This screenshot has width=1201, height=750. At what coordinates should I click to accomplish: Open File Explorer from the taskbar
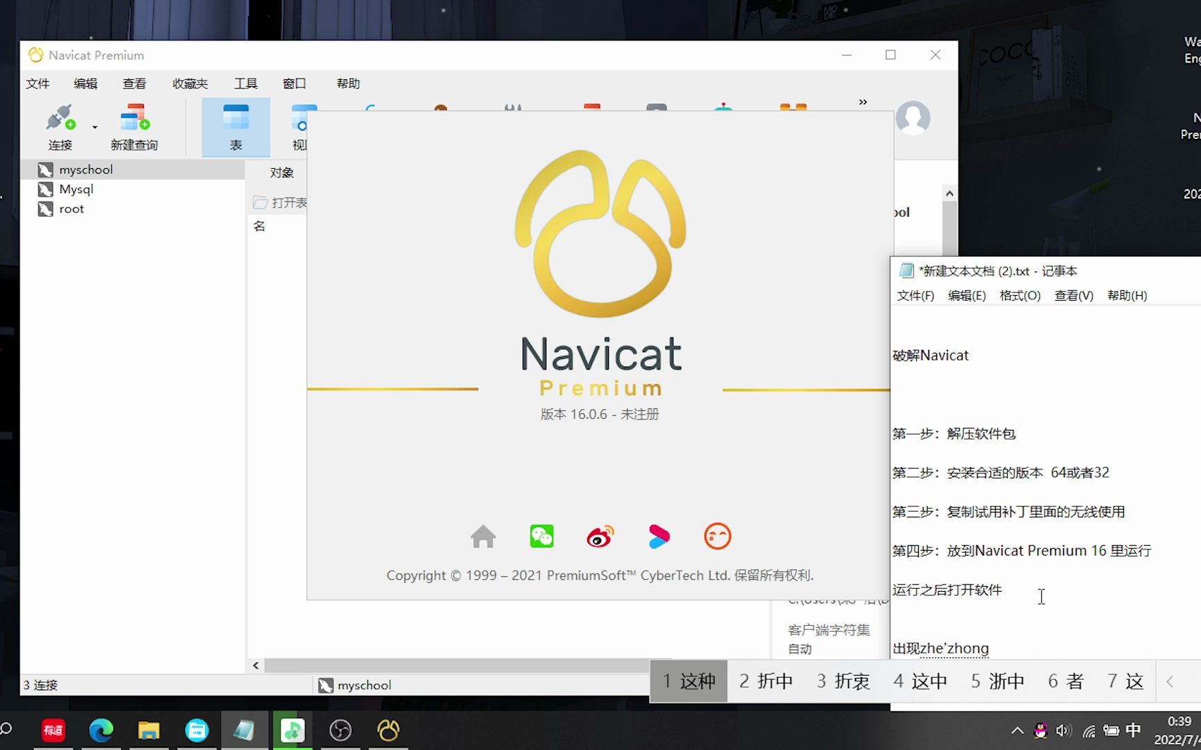(149, 731)
